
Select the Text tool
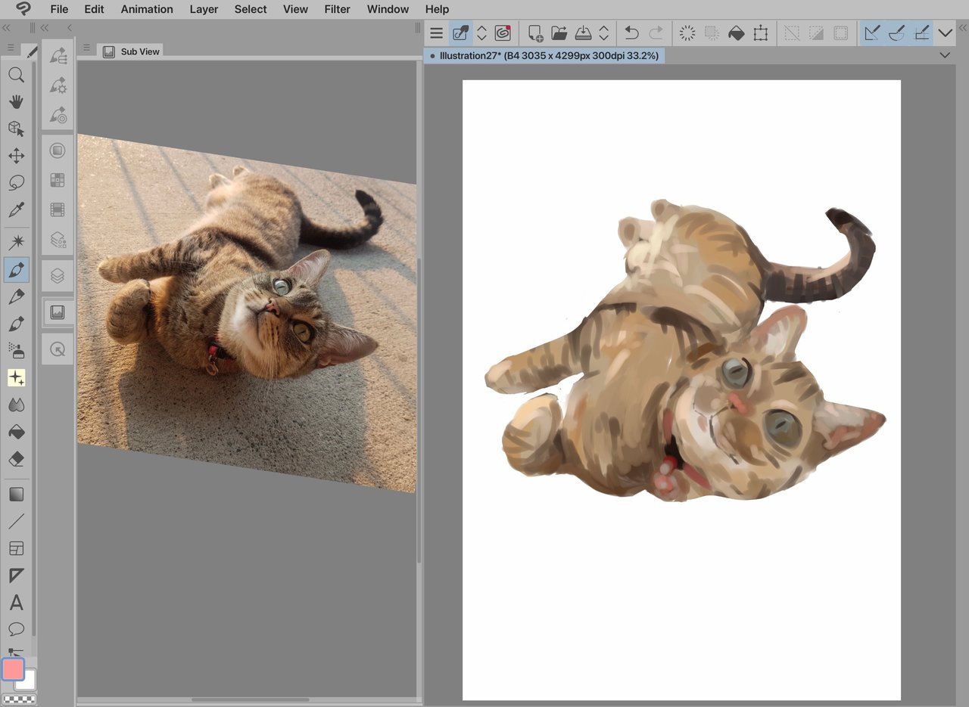tap(16, 603)
